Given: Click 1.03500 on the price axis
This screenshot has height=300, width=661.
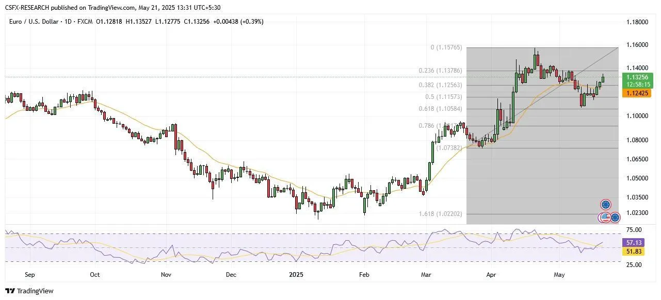Looking at the screenshot, I should [637, 197].
